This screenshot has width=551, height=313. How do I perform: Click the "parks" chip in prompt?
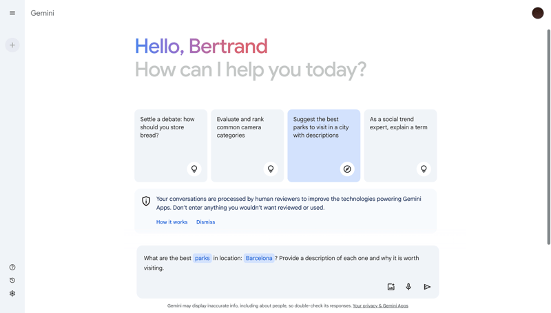[x=202, y=259]
